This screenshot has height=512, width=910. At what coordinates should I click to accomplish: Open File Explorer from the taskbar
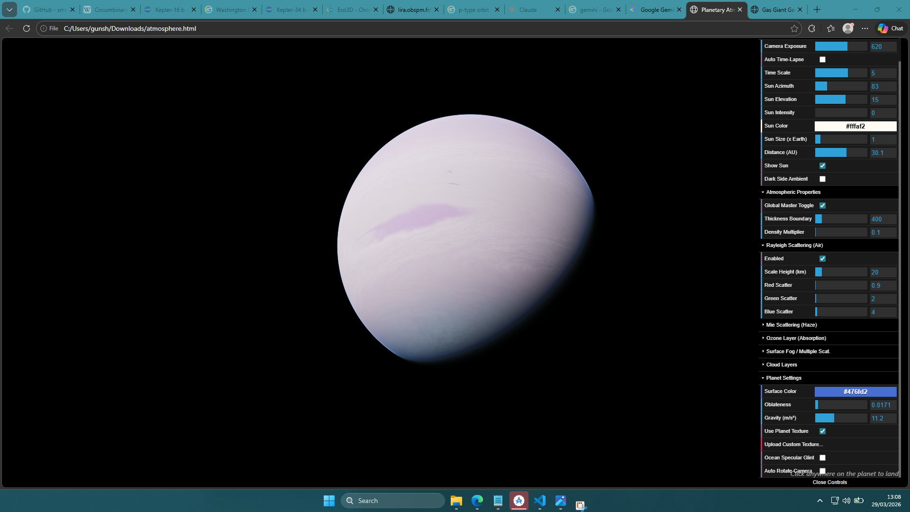(456, 501)
